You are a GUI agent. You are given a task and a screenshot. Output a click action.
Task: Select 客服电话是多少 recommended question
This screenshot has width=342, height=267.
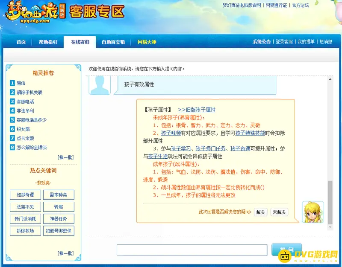tap(32, 120)
